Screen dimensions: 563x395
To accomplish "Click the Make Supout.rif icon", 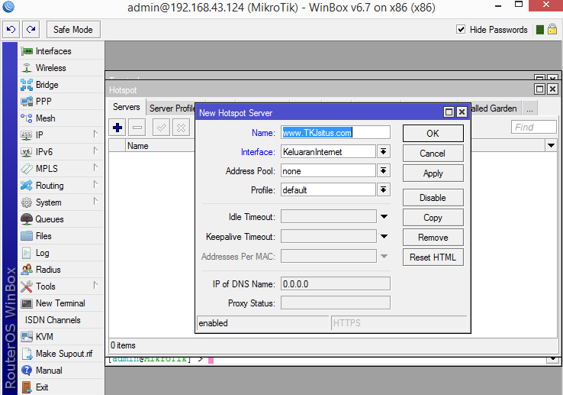I will (x=27, y=354).
